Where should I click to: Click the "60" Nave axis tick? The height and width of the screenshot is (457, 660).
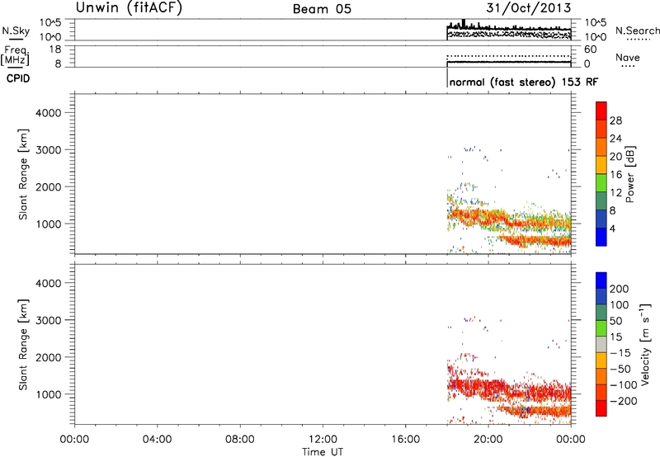[591, 49]
